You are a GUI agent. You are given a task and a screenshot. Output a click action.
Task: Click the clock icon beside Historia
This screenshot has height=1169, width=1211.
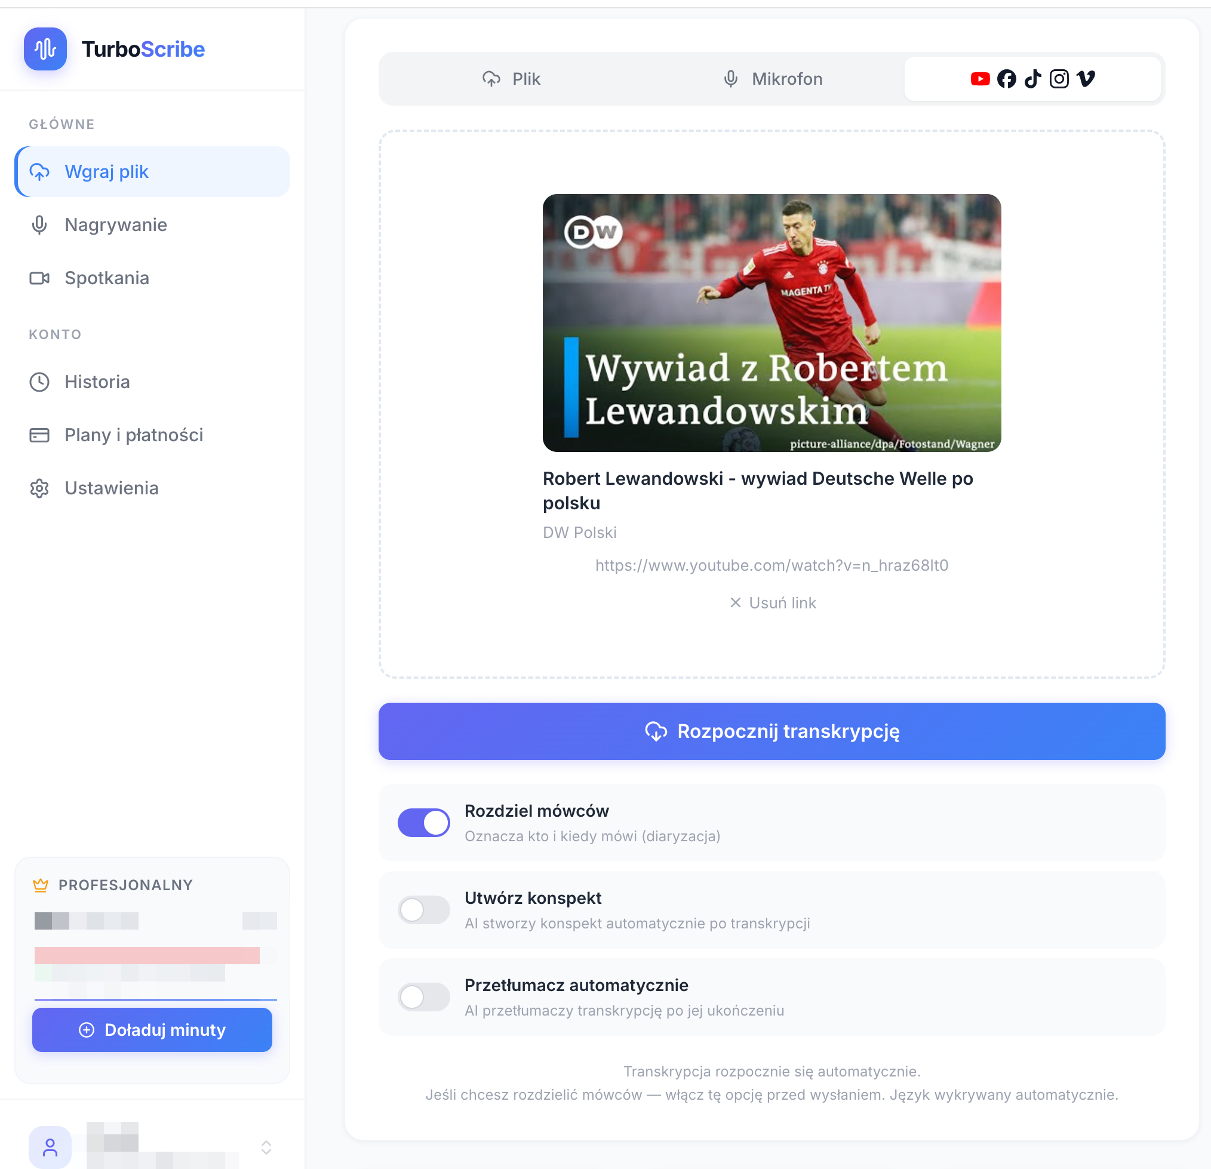click(39, 382)
